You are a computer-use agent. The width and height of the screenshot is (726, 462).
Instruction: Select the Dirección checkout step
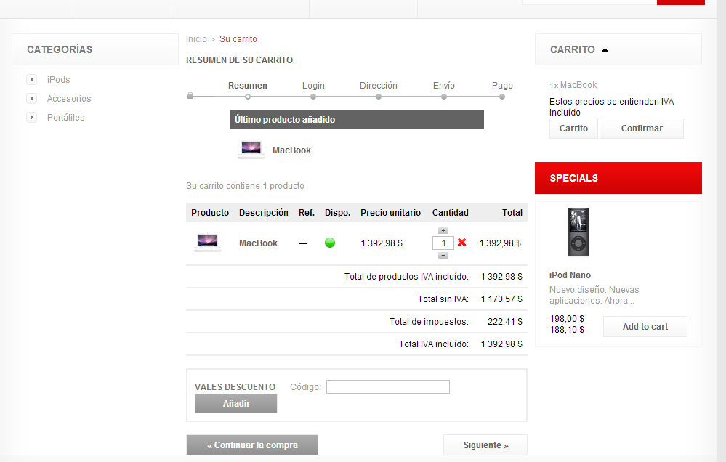pyautogui.click(x=379, y=86)
